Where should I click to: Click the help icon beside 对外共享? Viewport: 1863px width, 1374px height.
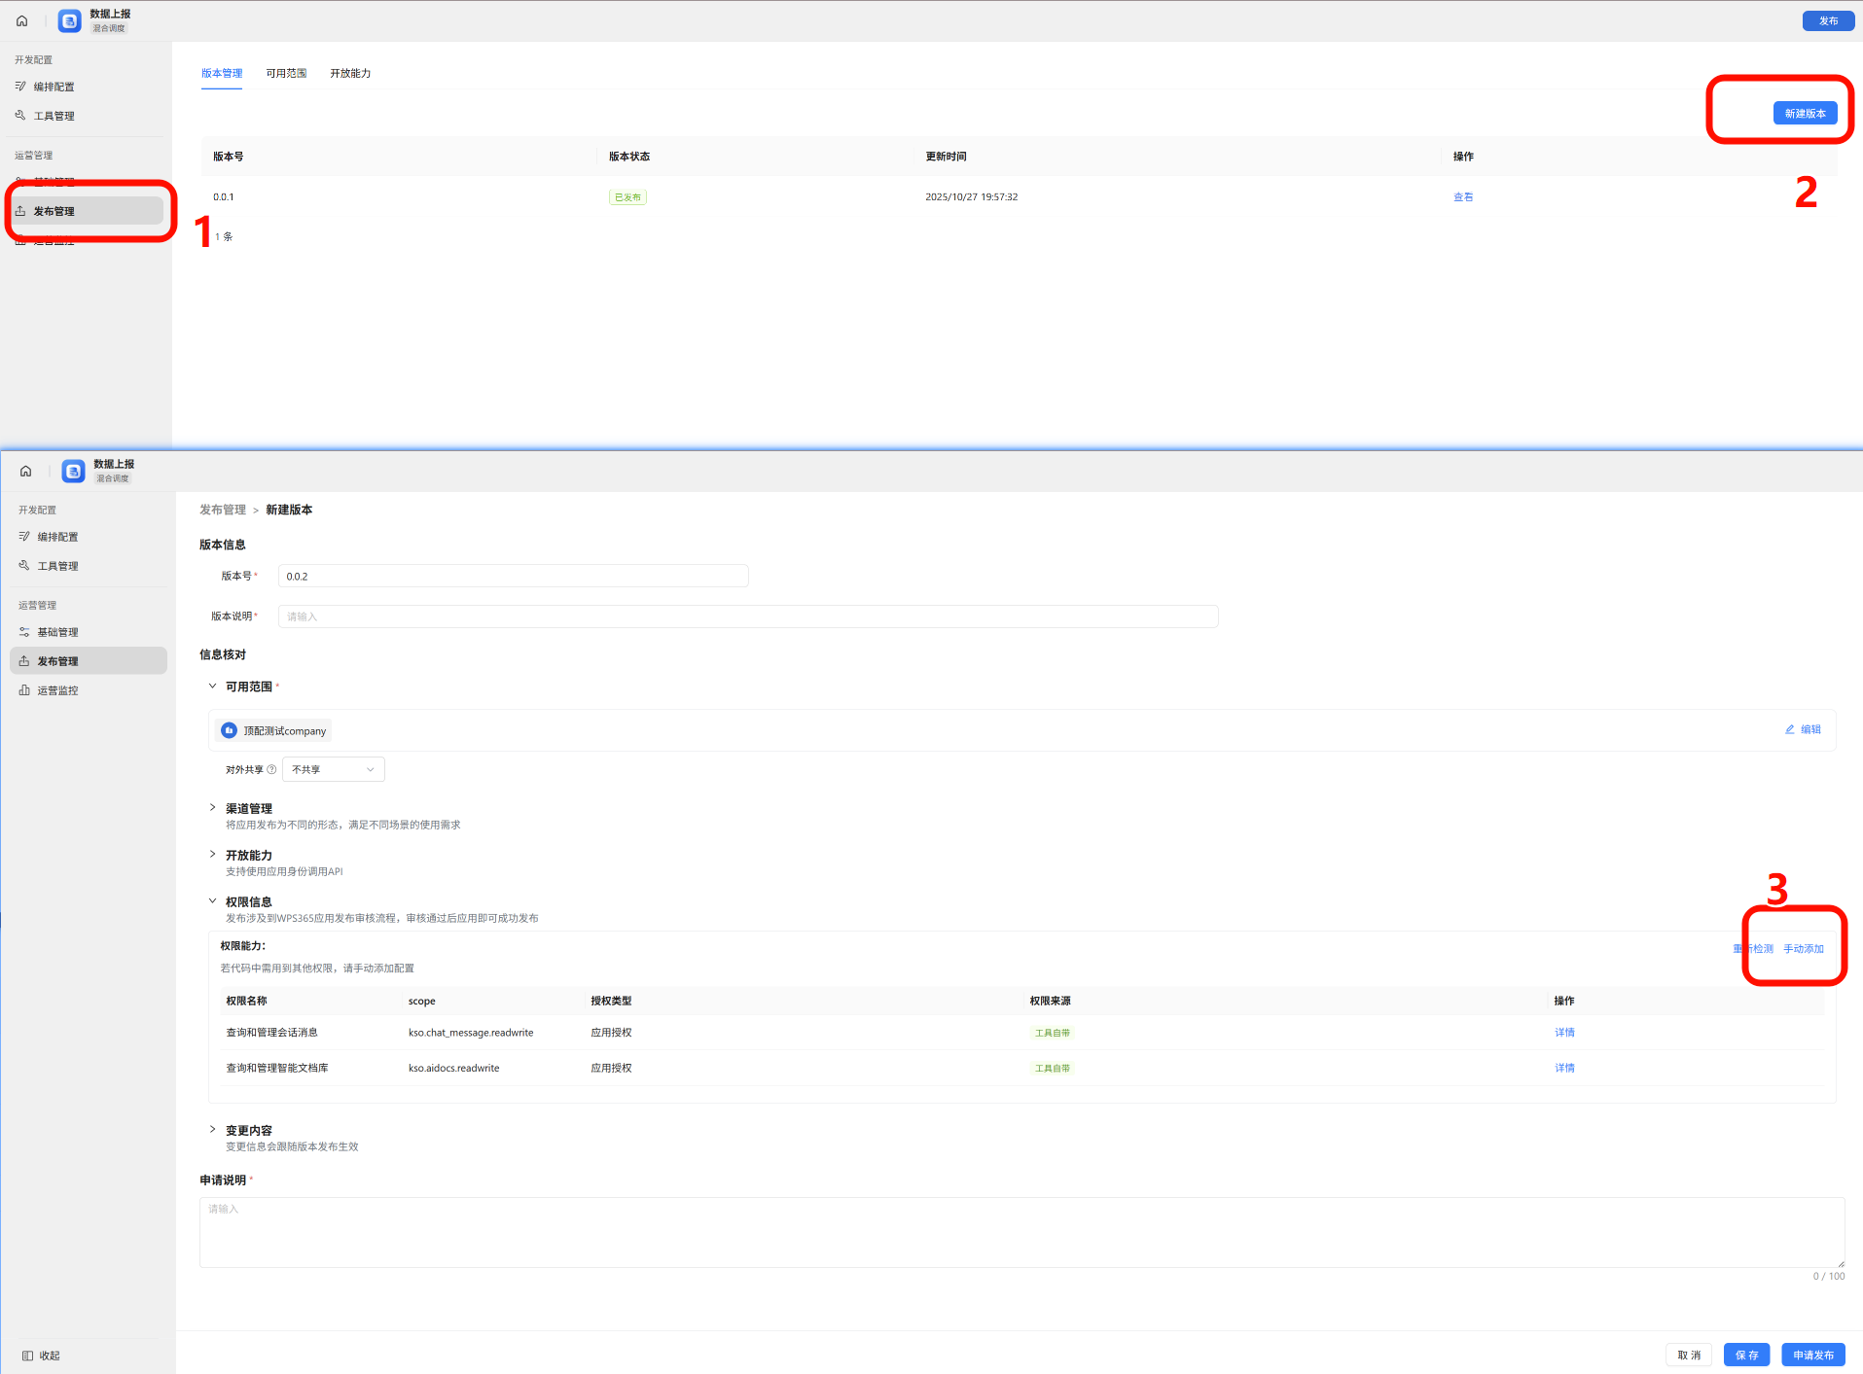coord(271,770)
